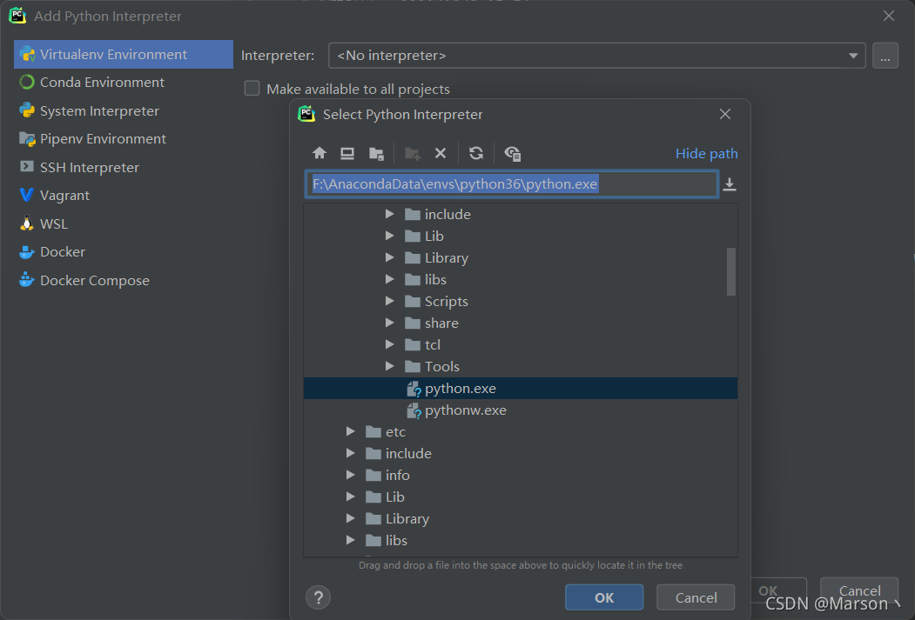
Task: Select the tcl folder row
Action: click(x=521, y=345)
